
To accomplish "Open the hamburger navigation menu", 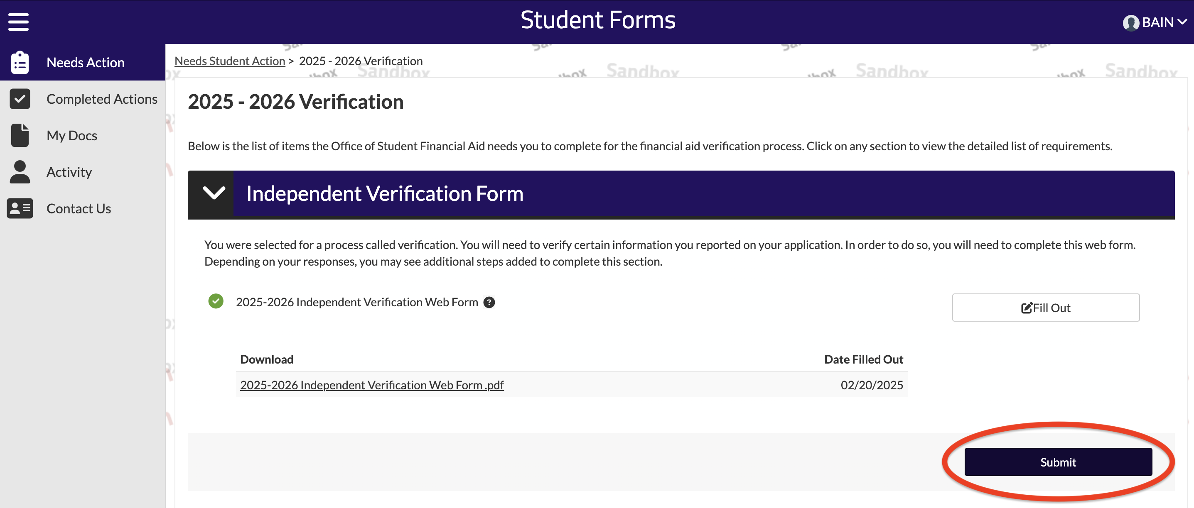I will click(x=19, y=21).
